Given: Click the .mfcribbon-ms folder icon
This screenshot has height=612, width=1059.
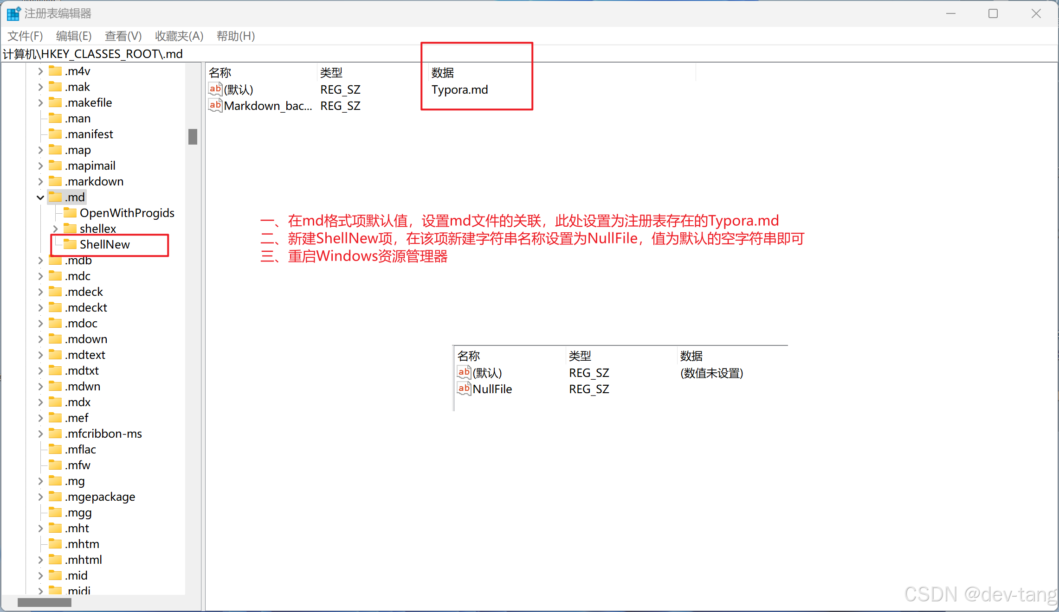Looking at the screenshot, I should [55, 433].
